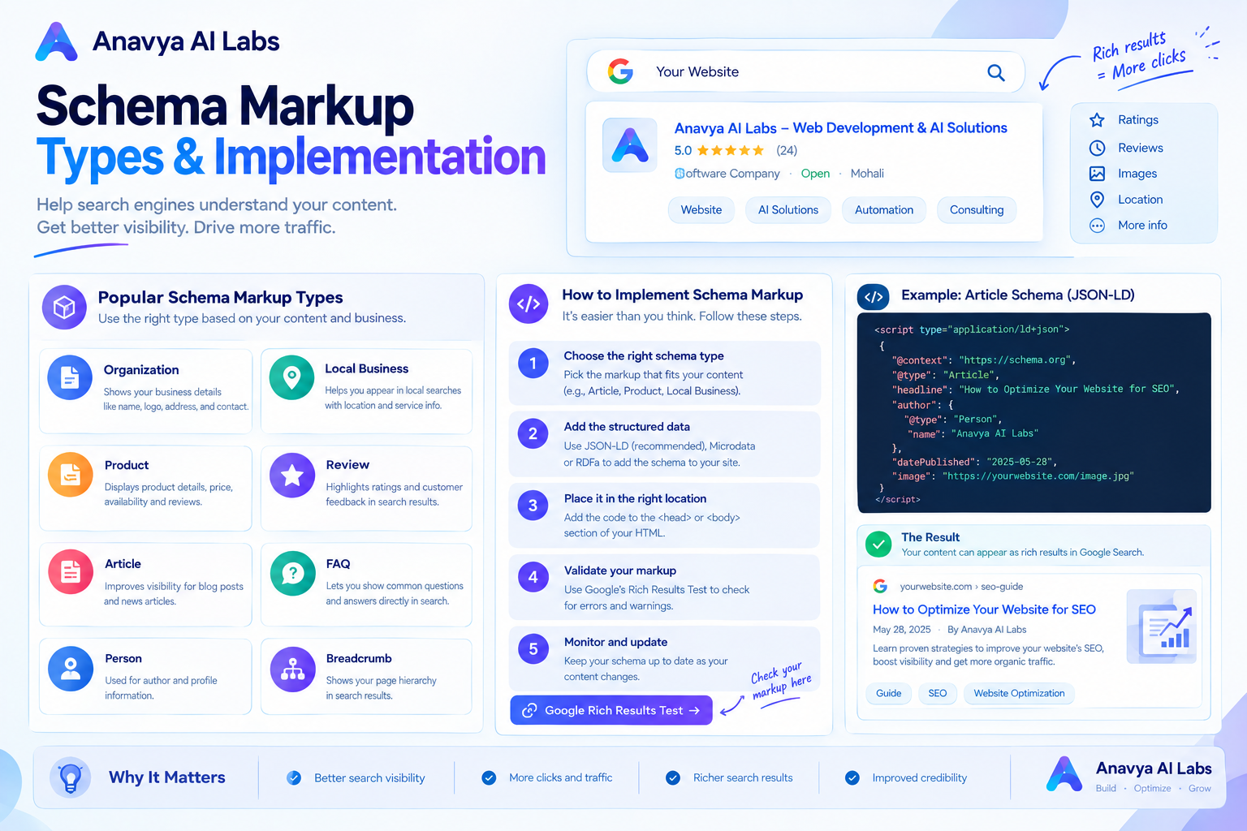
Task: Click the Breadcrumb hierarchy icon
Action: pos(292,669)
